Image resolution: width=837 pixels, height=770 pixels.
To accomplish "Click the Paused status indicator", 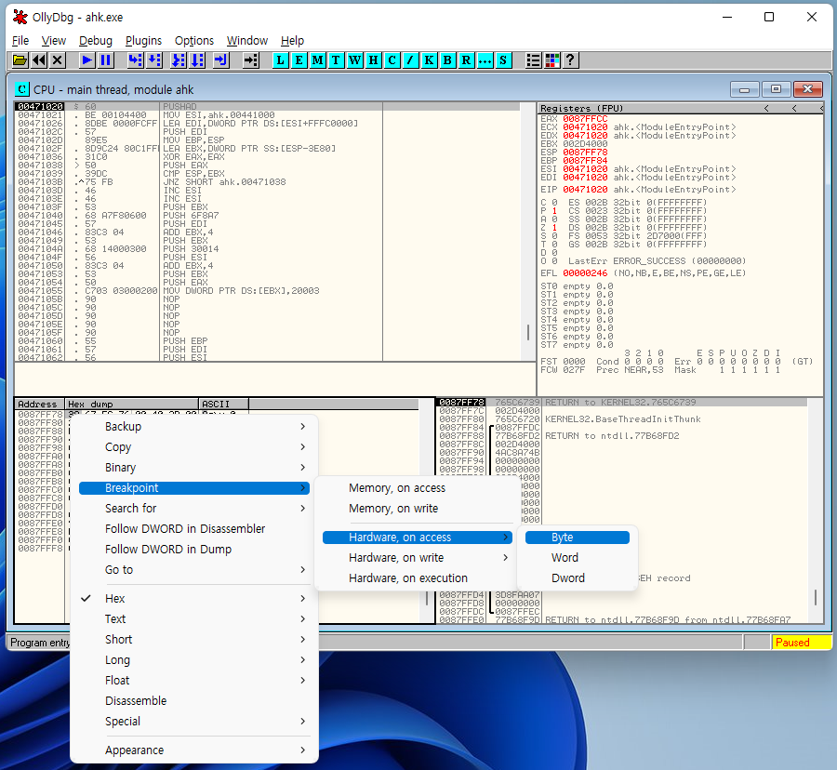I will pyautogui.click(x=802, y=643).
